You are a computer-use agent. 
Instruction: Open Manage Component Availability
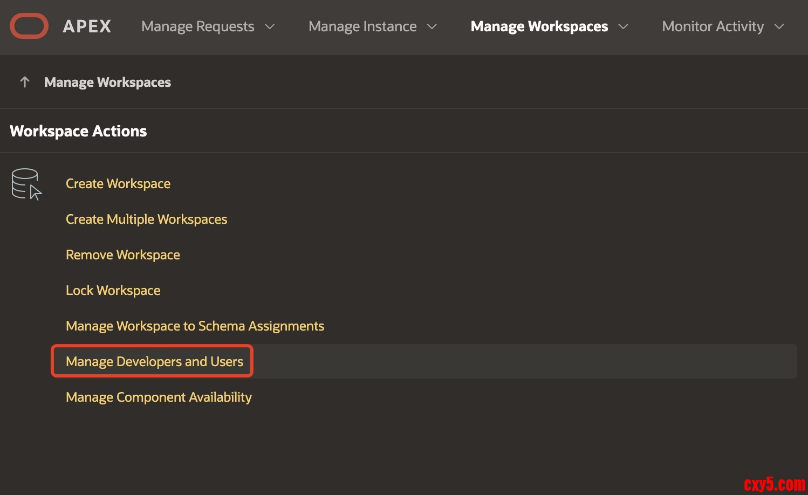pyautogui.click(x=159, y=397)
